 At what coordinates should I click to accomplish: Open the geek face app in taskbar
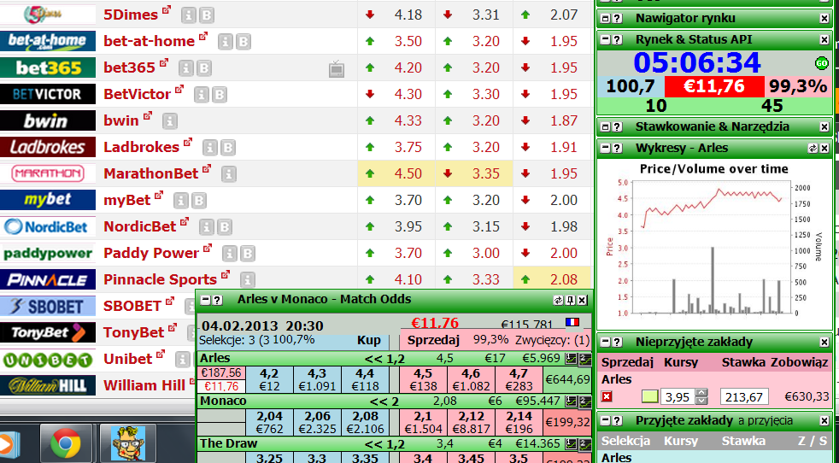(128, 443)
